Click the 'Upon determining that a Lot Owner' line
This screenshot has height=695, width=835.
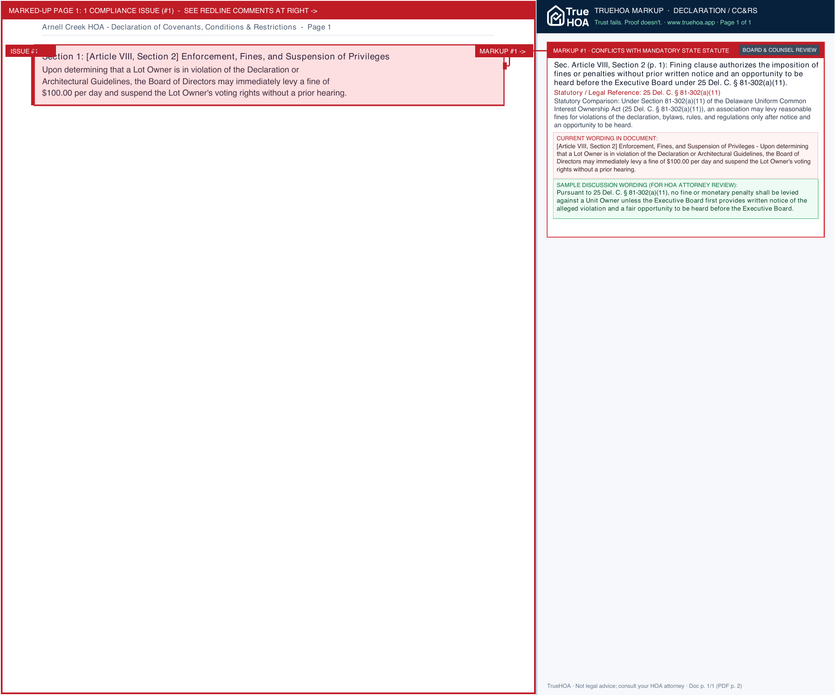point(170,70)
